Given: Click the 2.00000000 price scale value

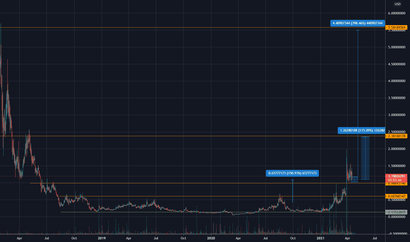Looking at the screenshot, I should pyautogui.click(x=397, y=149).
